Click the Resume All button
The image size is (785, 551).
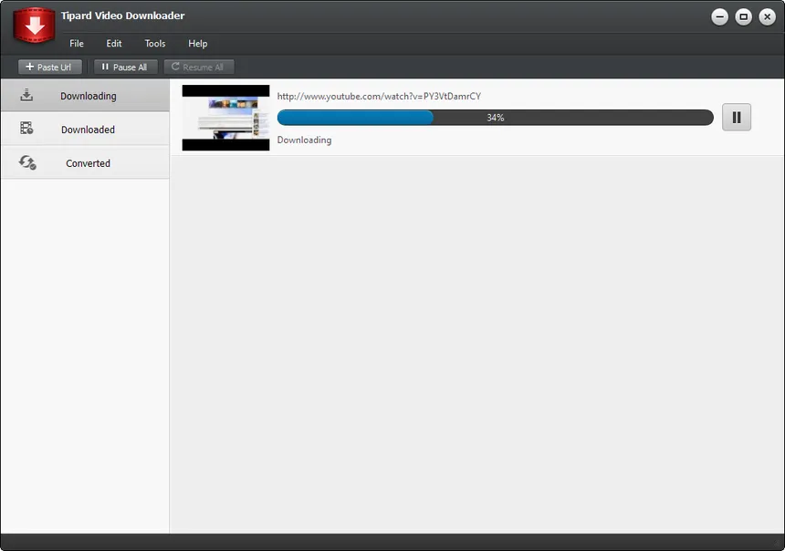tap(199, 68)
